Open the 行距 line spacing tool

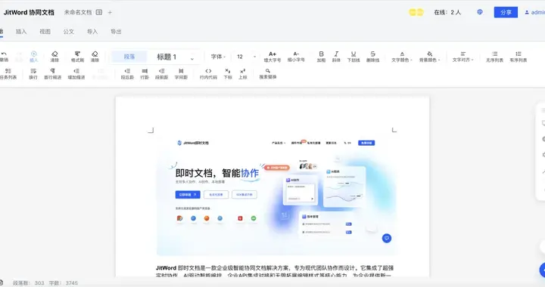click(x=145, y=74)
